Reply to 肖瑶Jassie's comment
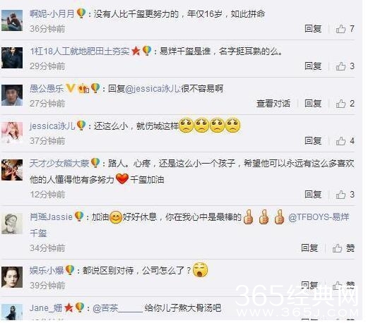The image size is (366, 323). tap(309, 248)
